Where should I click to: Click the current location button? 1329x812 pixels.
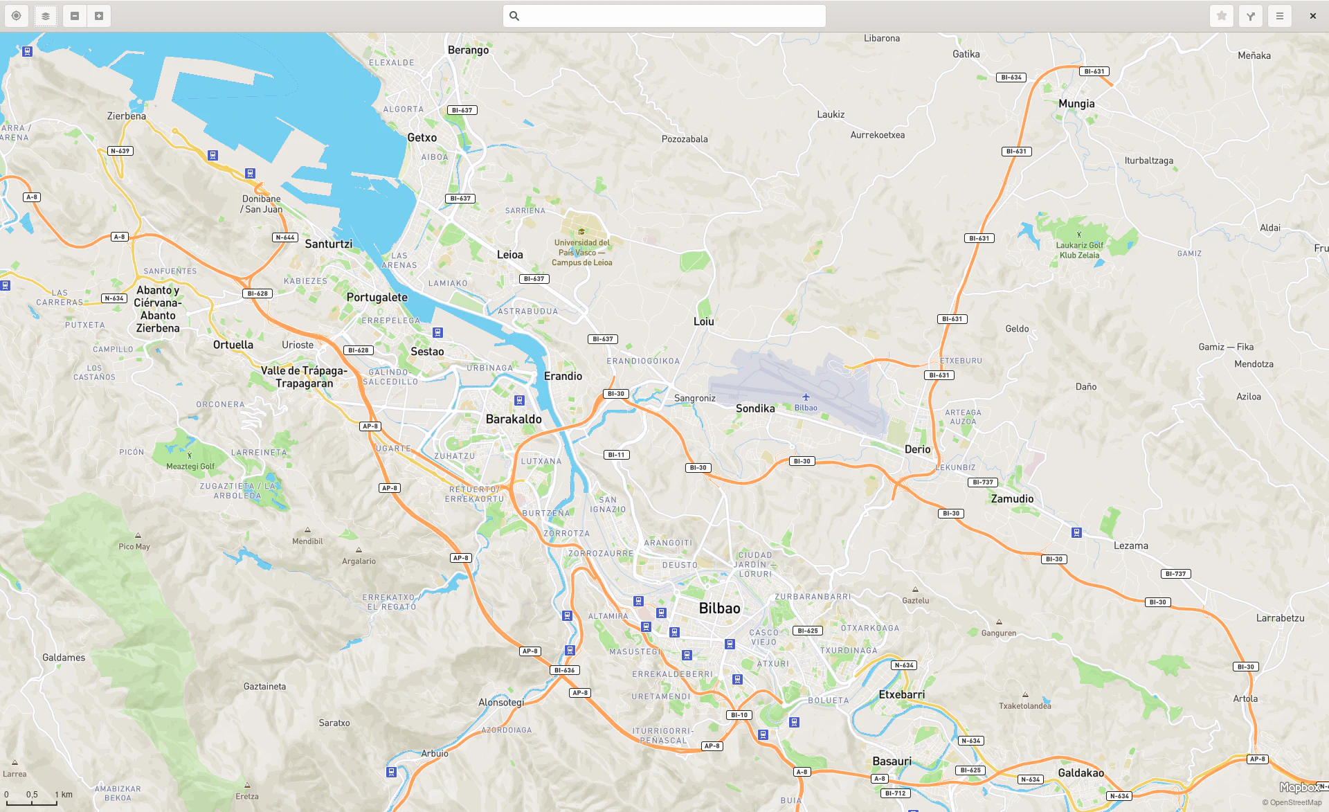(x=17, y=16)
